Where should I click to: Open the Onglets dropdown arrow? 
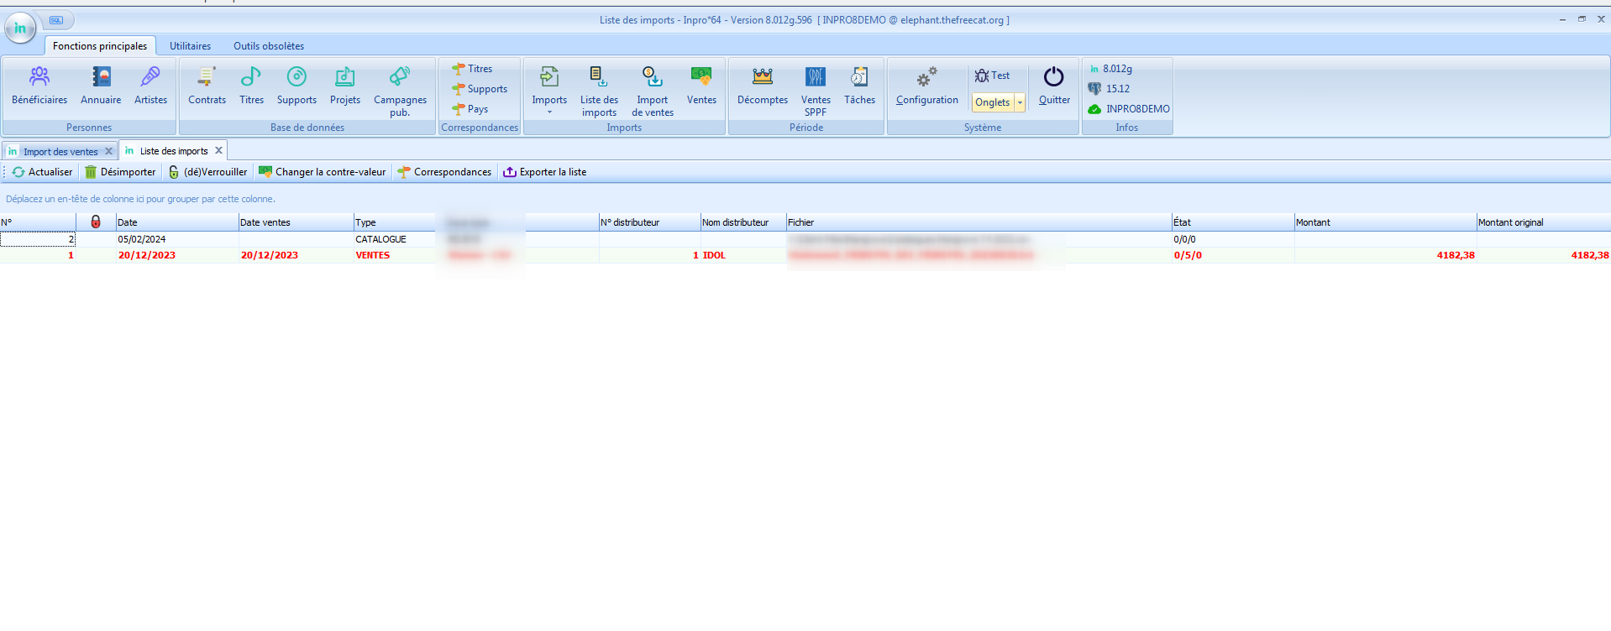[x=1021, y=102]
